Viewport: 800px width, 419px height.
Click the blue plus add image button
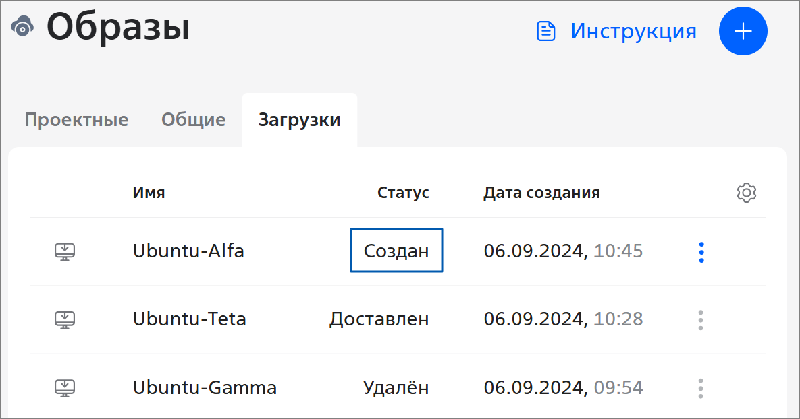point(743,31)
